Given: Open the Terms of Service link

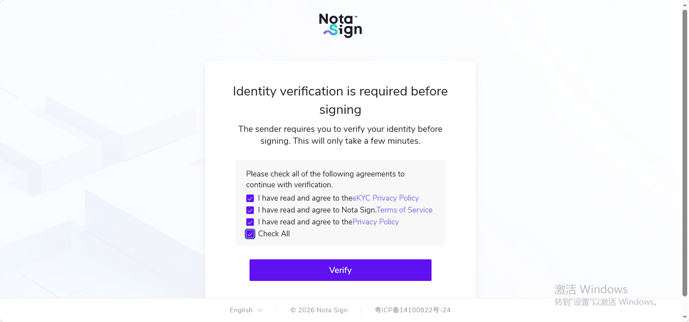Looking at the screenshot, I should [404, 210].
